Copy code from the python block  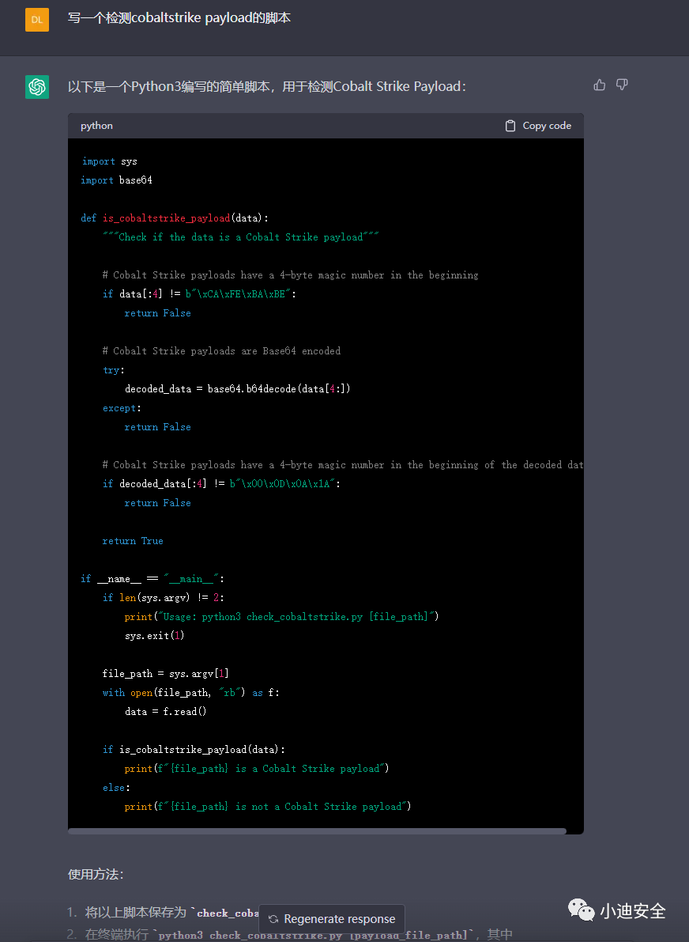[x=538, y=126]
